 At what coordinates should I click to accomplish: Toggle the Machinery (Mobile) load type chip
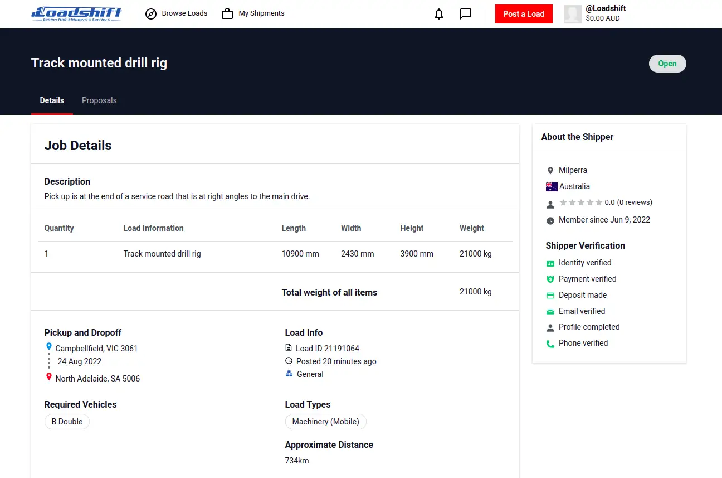point(325,422)
